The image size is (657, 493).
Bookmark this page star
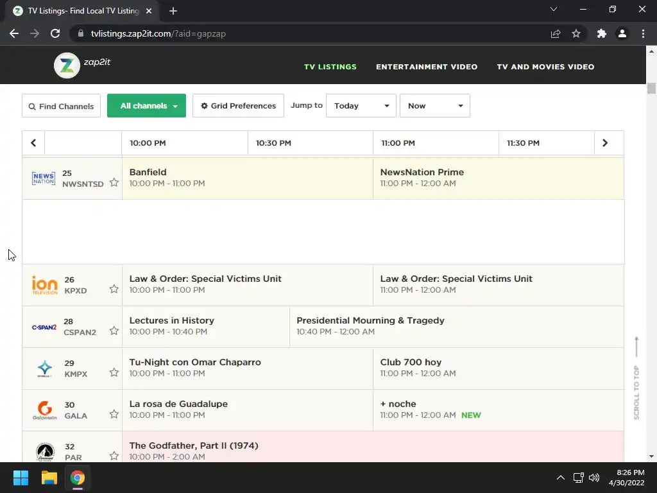tap(576, 33)
